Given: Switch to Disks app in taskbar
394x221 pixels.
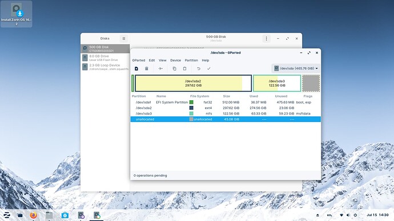Looking at the screenshot, I should [81, 215].
